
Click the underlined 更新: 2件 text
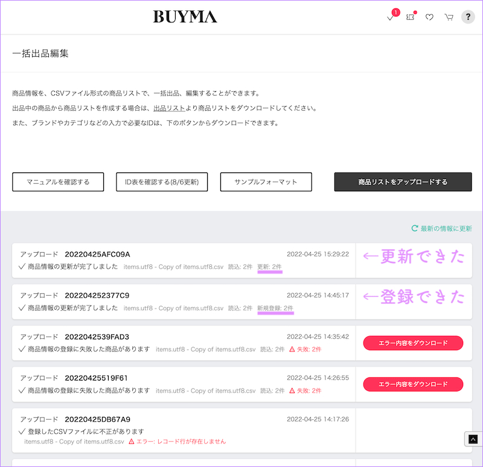(270, 267)
